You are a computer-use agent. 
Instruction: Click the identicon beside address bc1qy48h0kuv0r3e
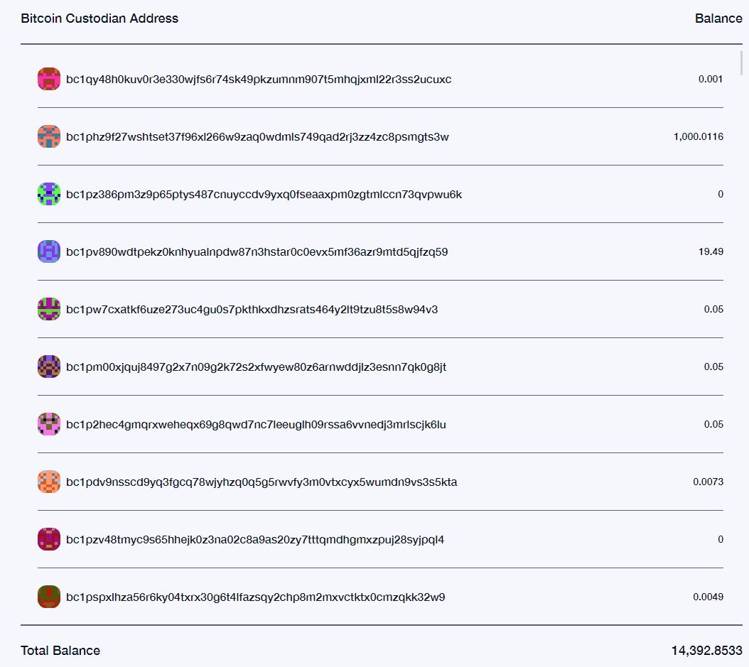[49, 79]
